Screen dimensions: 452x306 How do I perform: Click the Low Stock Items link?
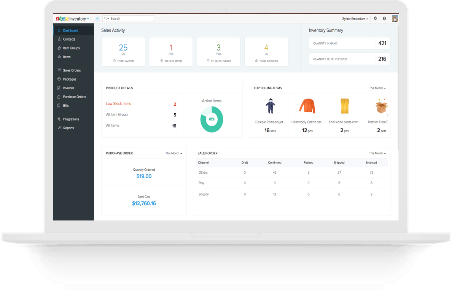118,104
